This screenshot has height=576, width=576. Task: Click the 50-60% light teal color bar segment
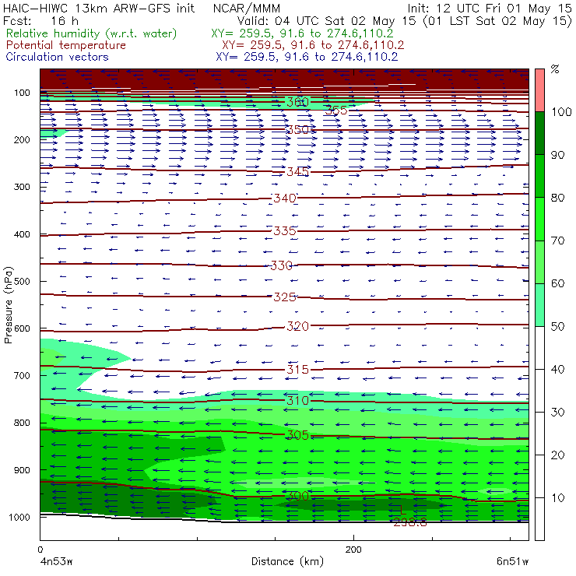[x=539, y=305]
